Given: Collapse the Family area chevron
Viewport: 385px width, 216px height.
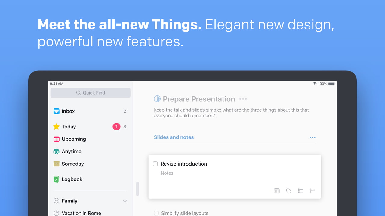Looking at the screenshot, I should pos(125,201).
